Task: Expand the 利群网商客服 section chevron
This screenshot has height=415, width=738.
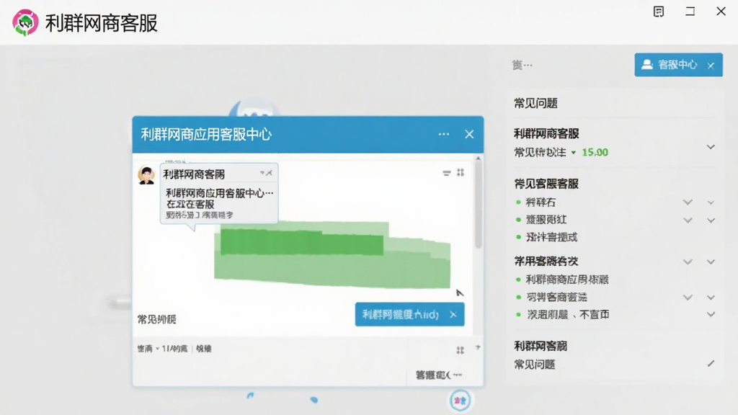Action: point(711,147)
